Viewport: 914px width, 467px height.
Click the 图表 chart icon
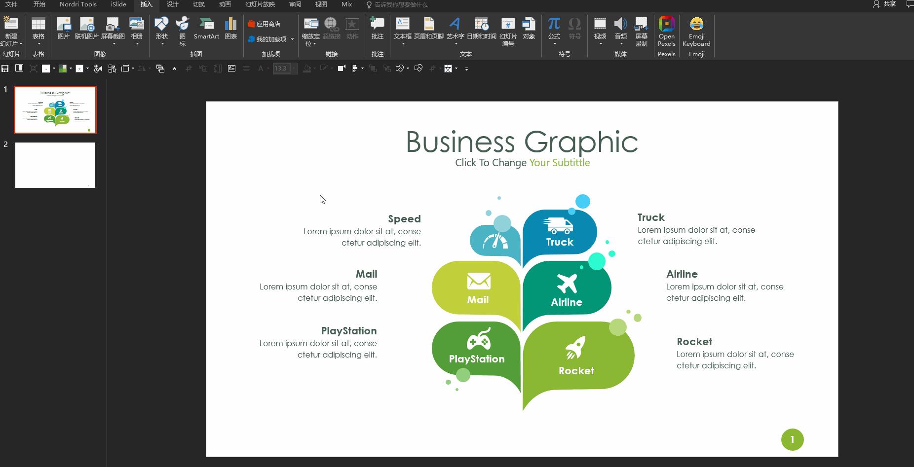tap(230, 29)
